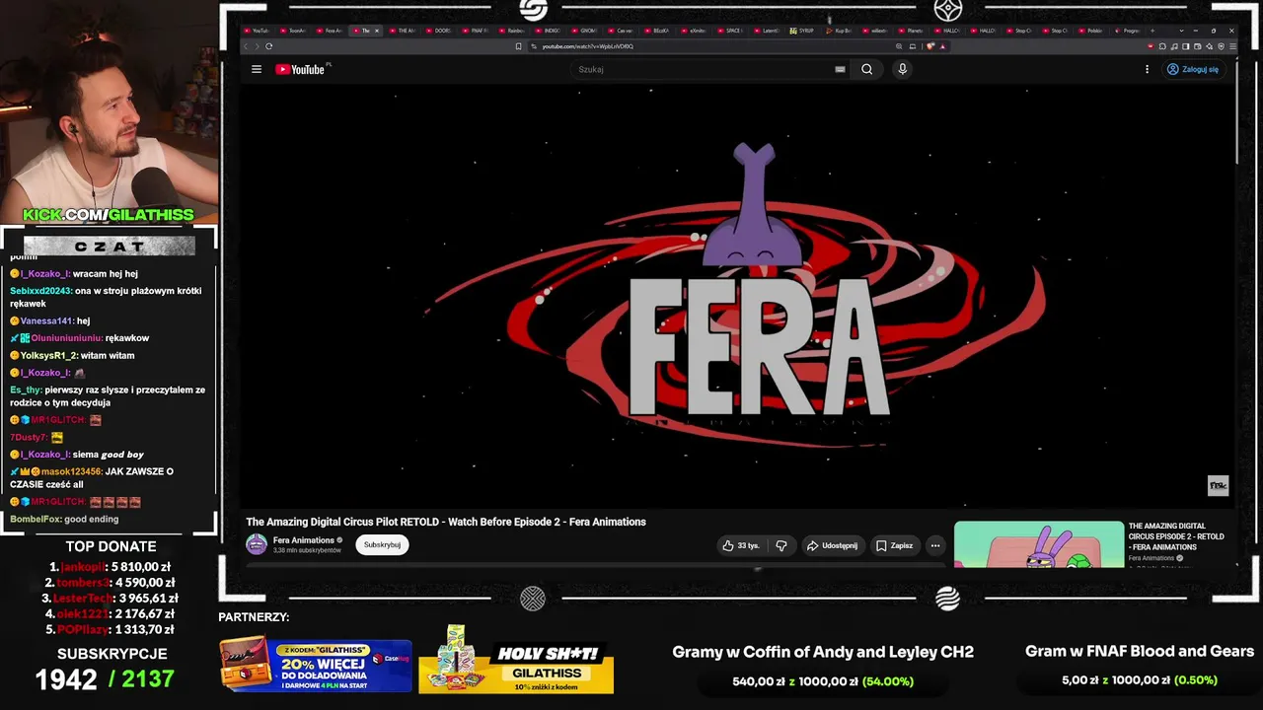1263x710 pixels.
Task: Switch to the Polskie tab
Action: pyautogui.click(x=1092, y=31)
